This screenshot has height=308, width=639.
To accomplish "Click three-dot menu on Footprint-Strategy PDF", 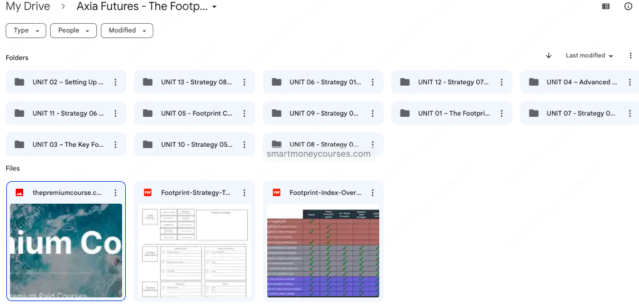I will click(244, 193).
